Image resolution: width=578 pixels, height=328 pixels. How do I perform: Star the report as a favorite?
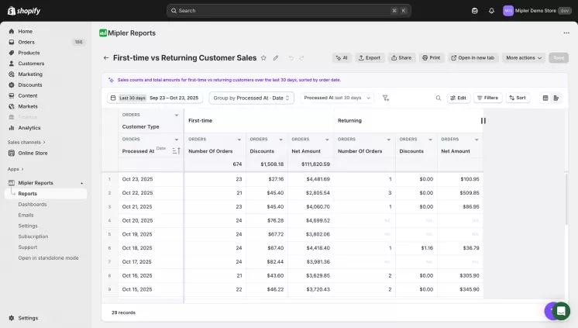tap(264, 58)
